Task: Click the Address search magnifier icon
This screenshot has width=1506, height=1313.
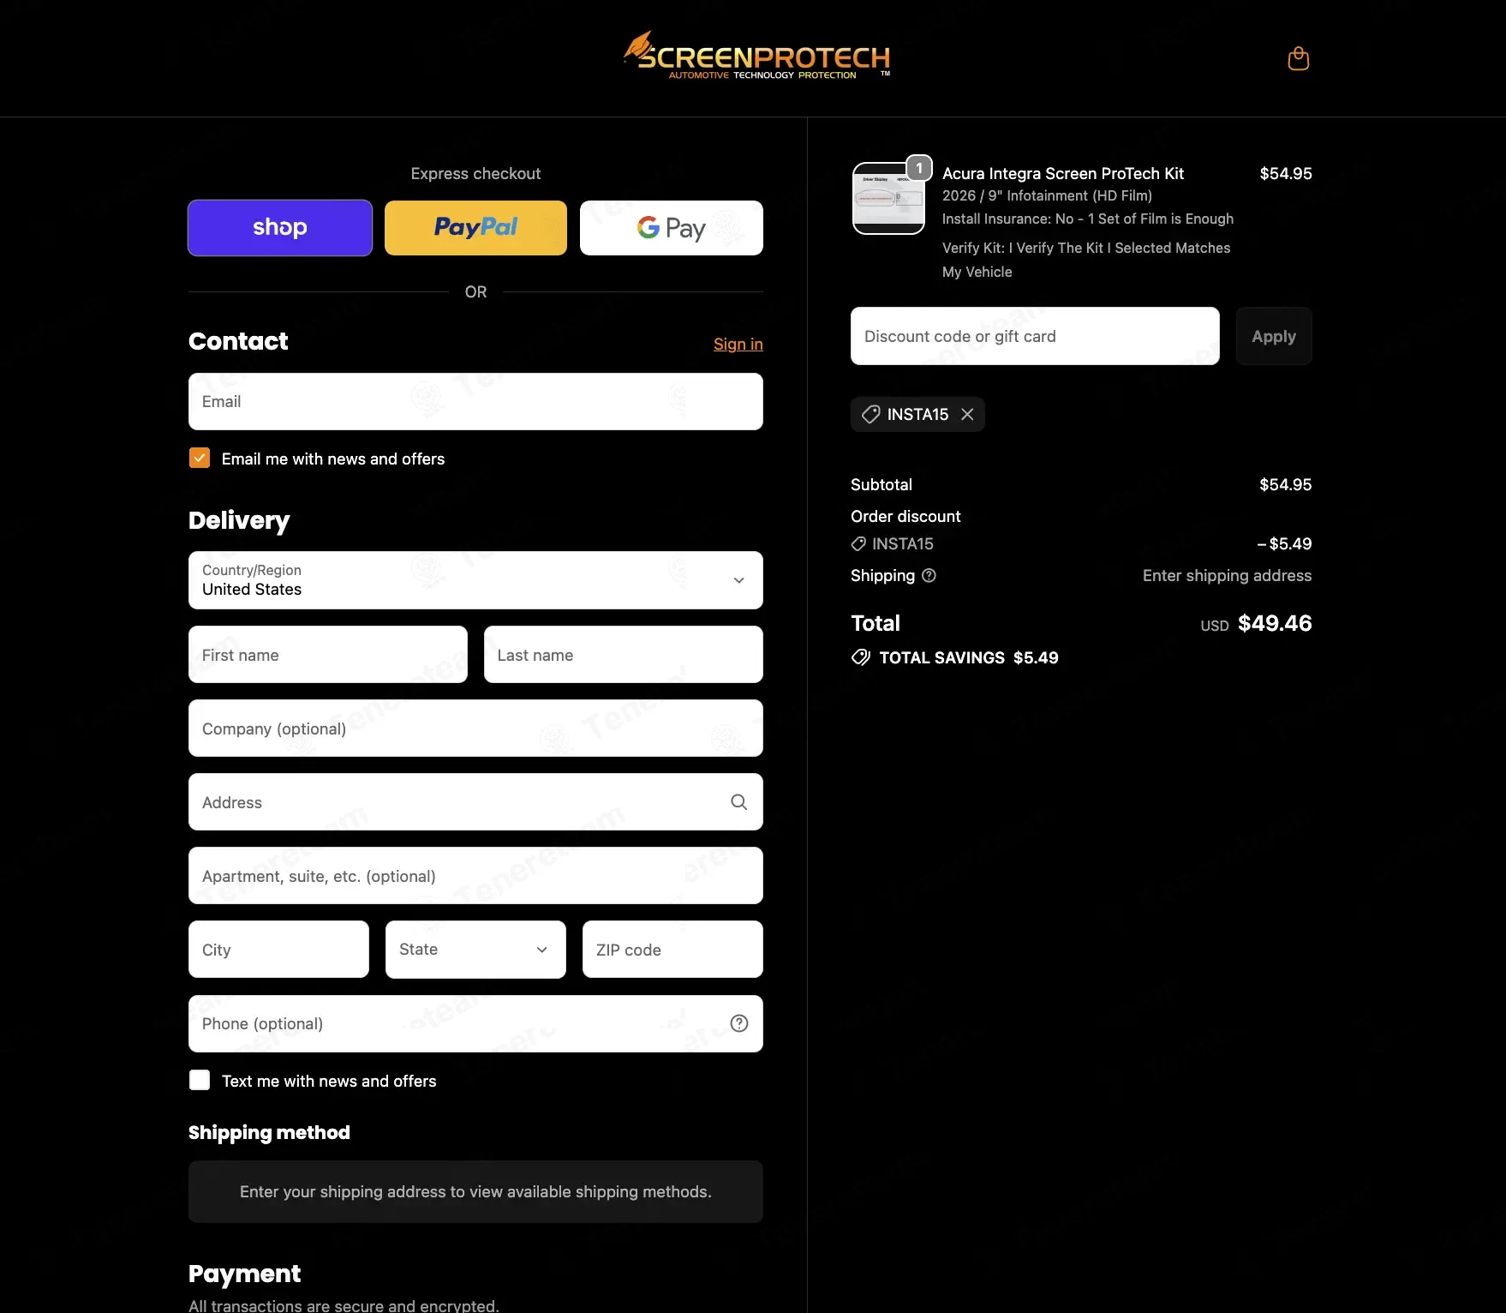Action: 738,802
